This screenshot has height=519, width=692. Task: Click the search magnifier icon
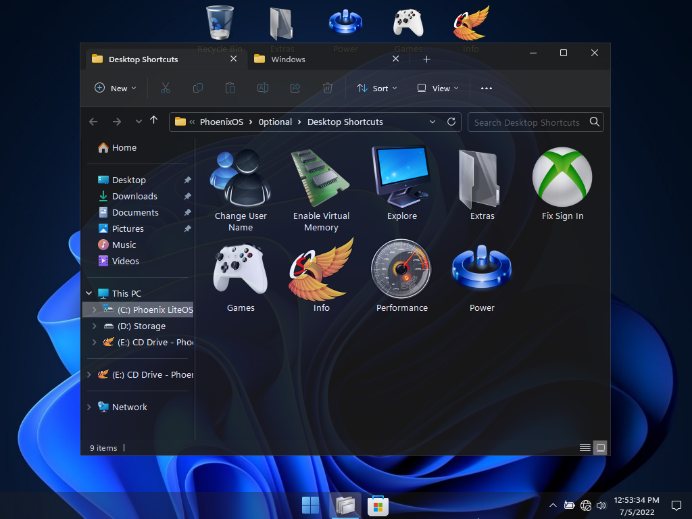595,122
